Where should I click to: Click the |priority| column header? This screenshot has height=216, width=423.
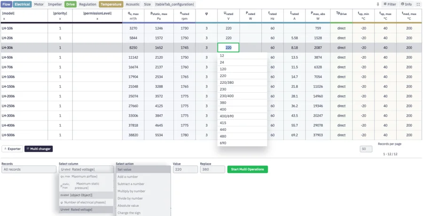coord(60,15)
